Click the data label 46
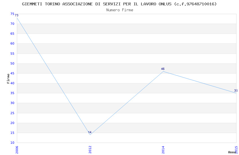Screen dimensions: 239x155 click(163, 69)
